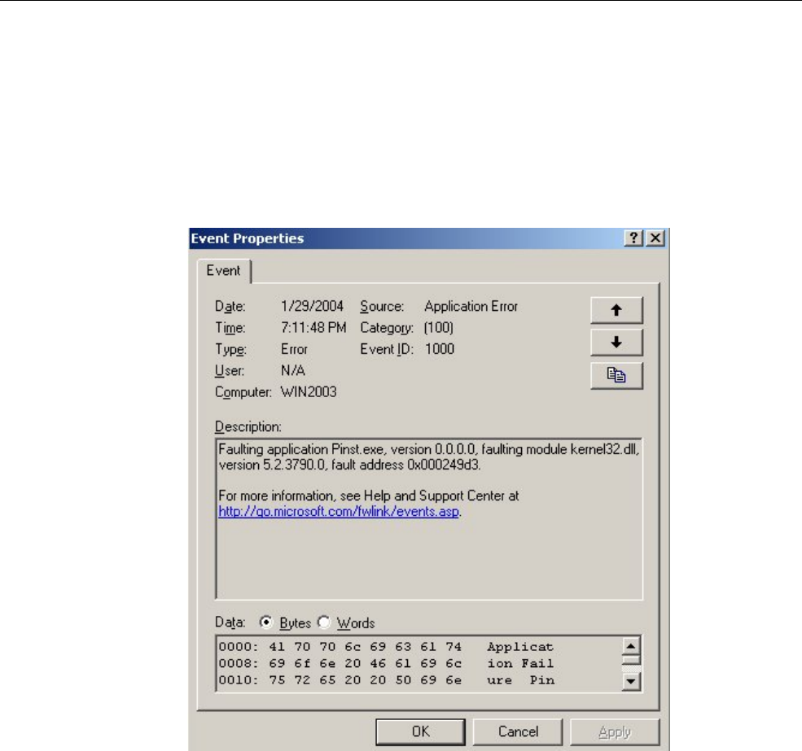Click the date value 1/29/2004
Image resolution: width=802 pixels, height=751 pixels.
click(x=312, y=306)
